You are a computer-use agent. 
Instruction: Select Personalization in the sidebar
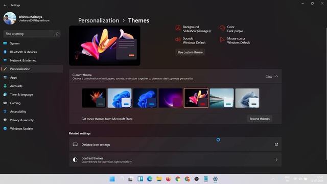point(32,69)
